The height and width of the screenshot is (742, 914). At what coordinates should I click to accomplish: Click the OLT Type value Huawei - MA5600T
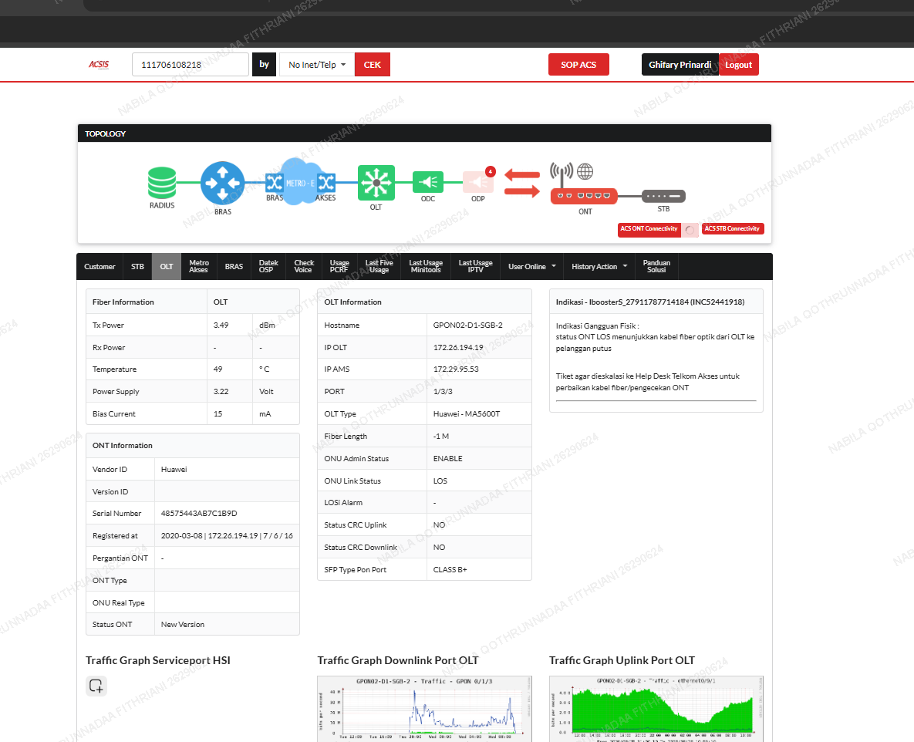[x=467, y=414]
